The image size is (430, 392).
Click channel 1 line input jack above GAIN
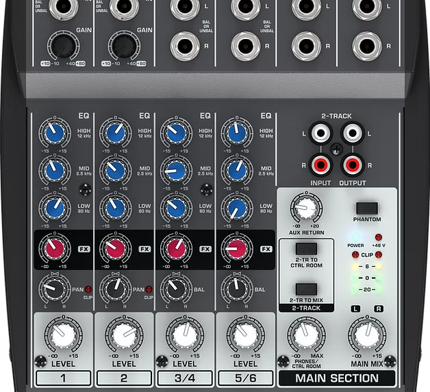pos(64,6)
